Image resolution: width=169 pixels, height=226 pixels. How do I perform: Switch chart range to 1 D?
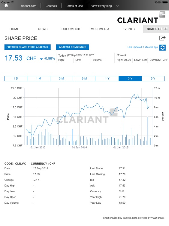(x=16, y=79)
